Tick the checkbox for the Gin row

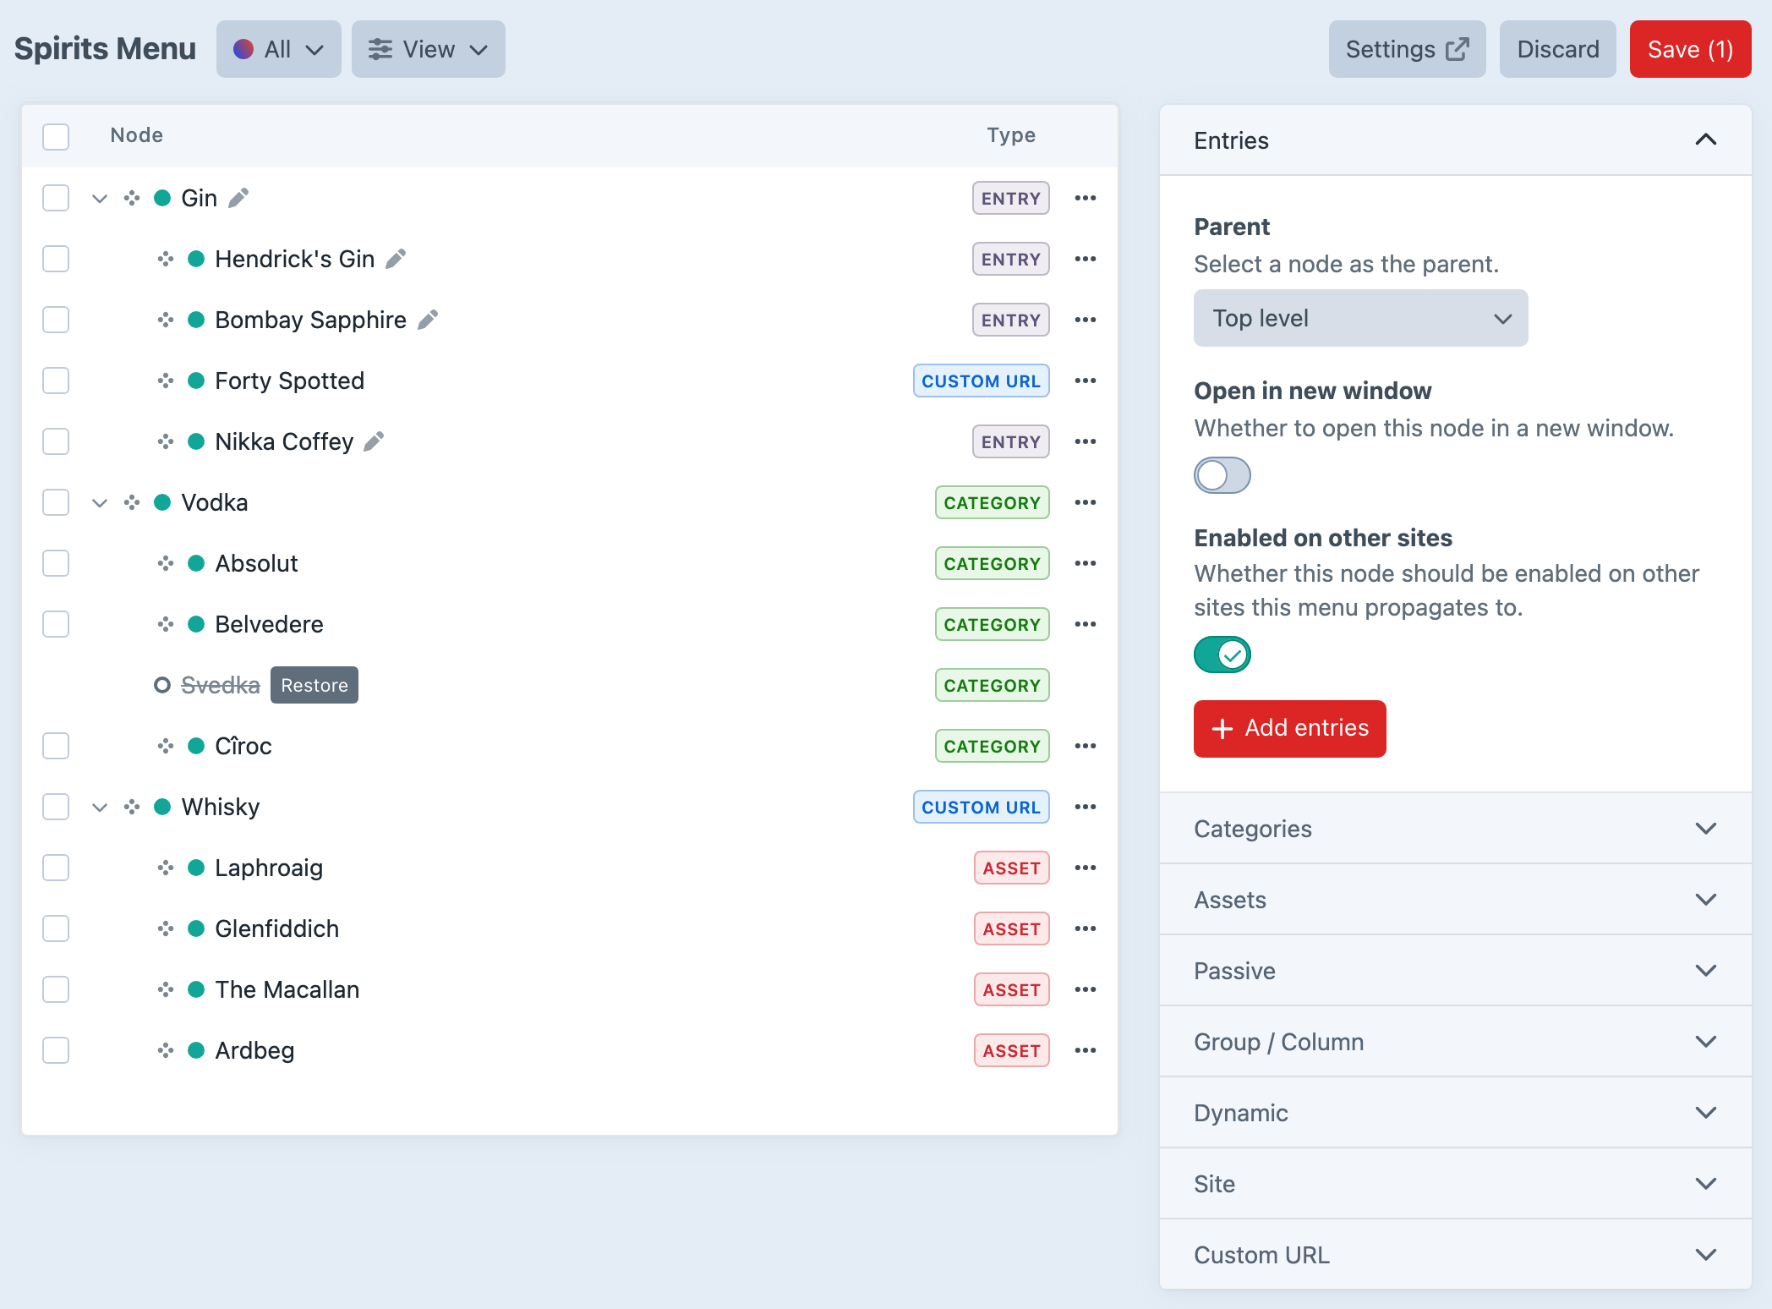coord(56,198)
